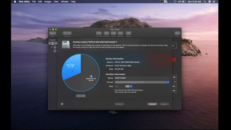The width and height of the screenshot is (231, 130).
Task: Open the Format dropdown
Action: (142, 82)
